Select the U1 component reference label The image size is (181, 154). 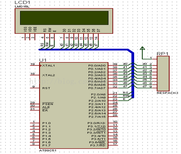(43, 60)
